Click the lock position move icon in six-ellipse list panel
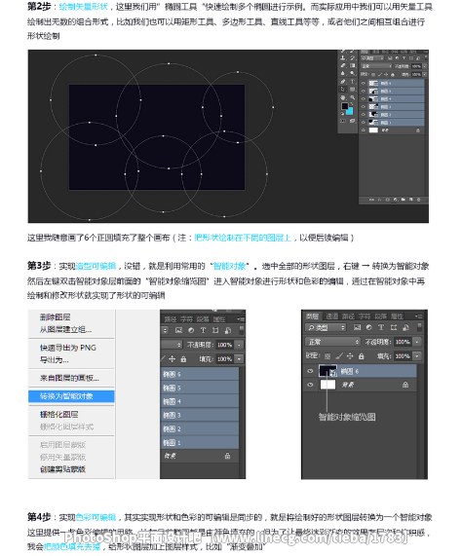Screen dimensions: 462x556 pos(173,359)
